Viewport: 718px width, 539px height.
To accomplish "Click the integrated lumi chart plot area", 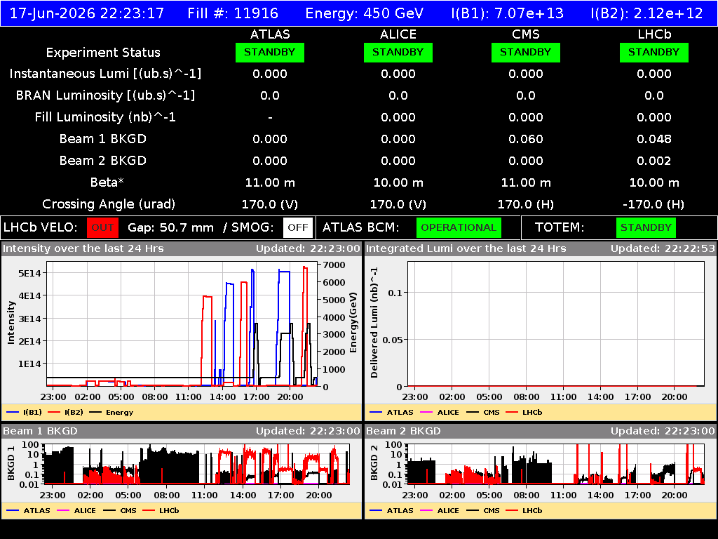I will tap(556, 324).
